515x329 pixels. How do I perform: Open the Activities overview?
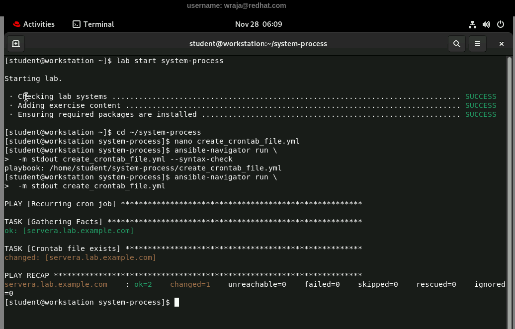pyautogui.click(x=34, y=24)
